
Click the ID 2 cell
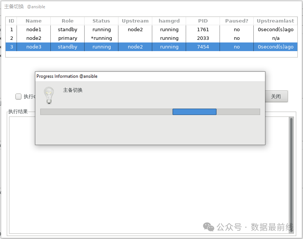point(11,38)
